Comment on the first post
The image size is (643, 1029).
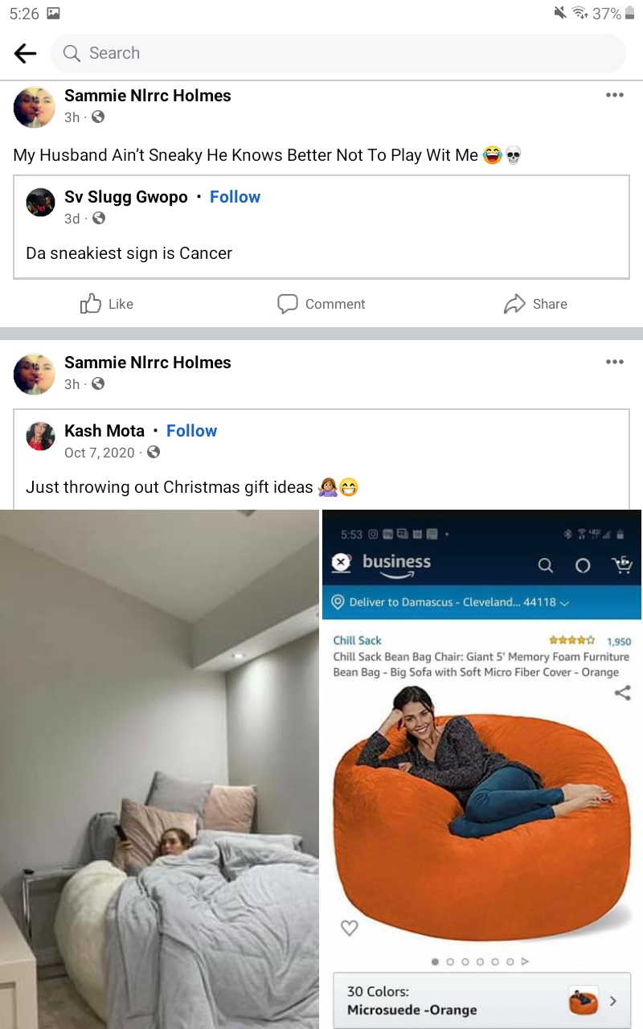point(321,304)
